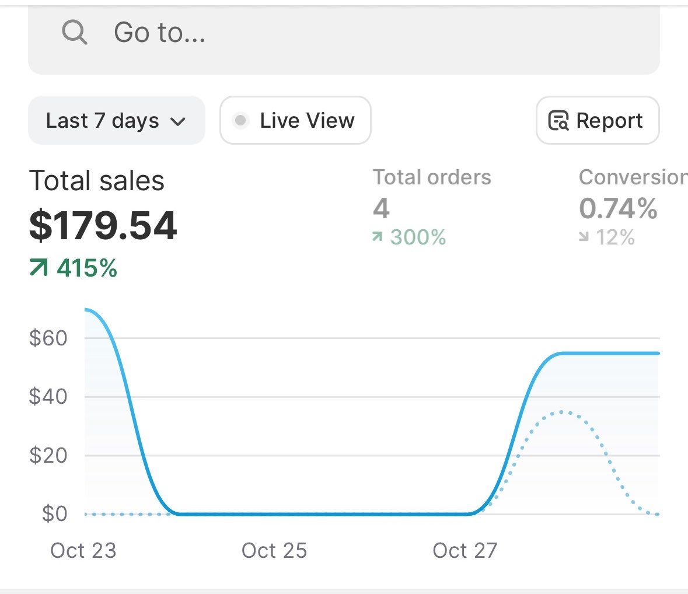Click the green up arrow next to 415%
Screen dimensions: 688x594
pyautogui.click(x=39, y=268)
